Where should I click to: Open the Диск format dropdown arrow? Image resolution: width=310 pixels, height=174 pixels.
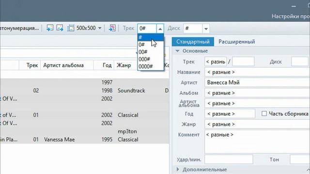pyautogui.click(x=206, y=29)
